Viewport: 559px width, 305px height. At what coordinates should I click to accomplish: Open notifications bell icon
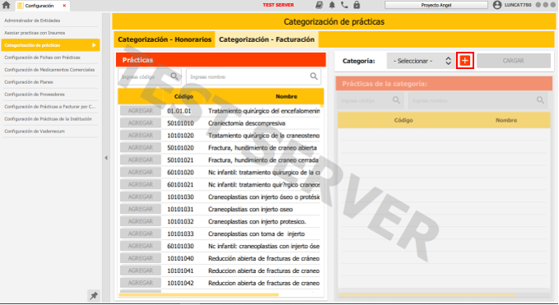332,5
